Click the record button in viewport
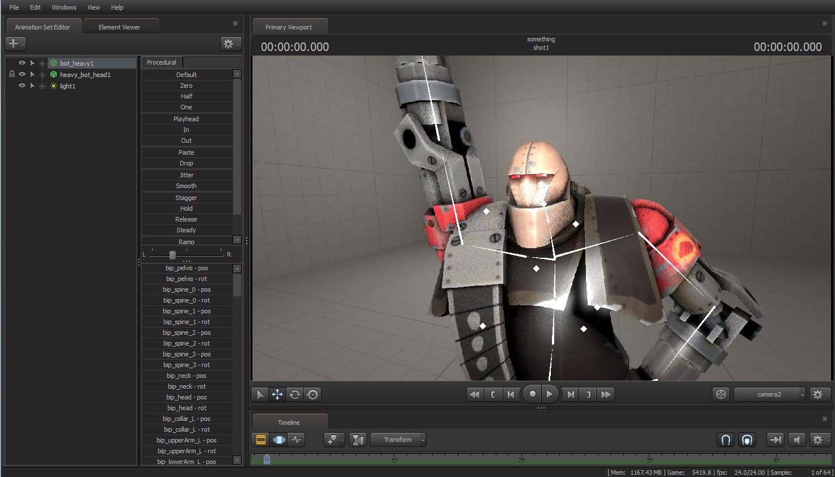 pos(532,394)
